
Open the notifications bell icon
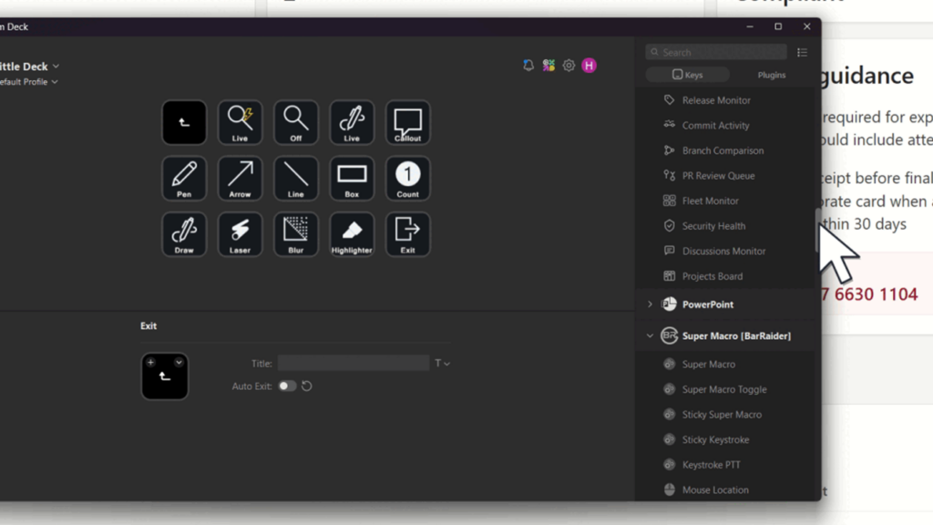(x=528, y=66)
